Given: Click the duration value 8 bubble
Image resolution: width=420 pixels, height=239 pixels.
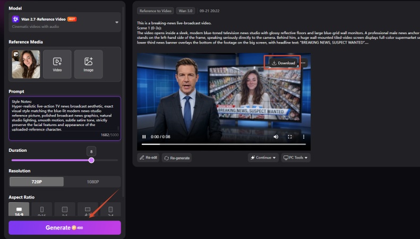Looking at the screenshot, I should pyautogui.click(x=91, y=151).
